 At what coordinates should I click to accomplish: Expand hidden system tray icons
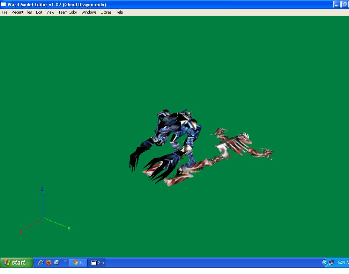point(325,262)
